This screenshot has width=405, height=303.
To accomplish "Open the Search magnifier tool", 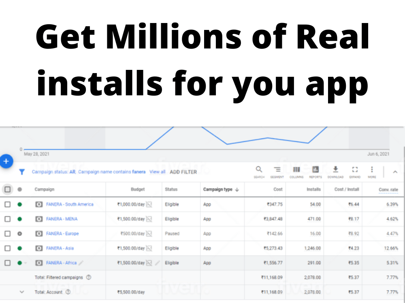I will (259, 172).
